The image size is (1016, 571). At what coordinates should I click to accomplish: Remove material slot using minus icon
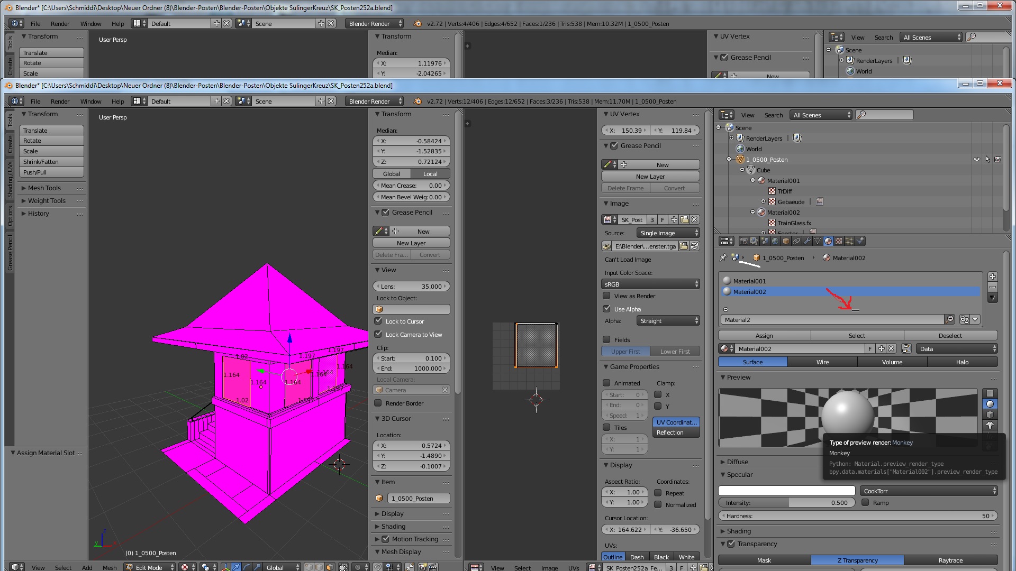pos(993,287)
